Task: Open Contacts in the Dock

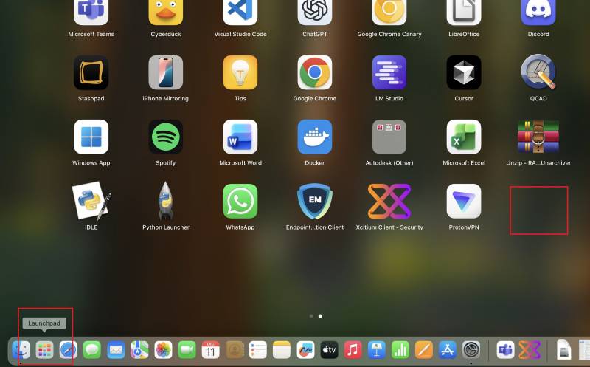Action: click(235, 350)
